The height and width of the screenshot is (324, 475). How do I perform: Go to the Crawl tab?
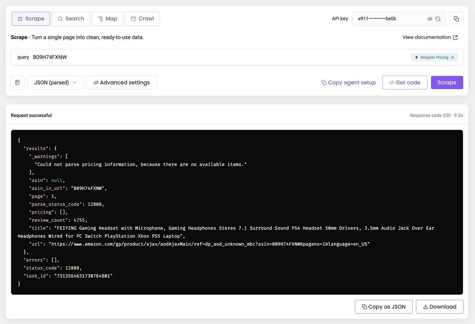[x=142, y=19]
